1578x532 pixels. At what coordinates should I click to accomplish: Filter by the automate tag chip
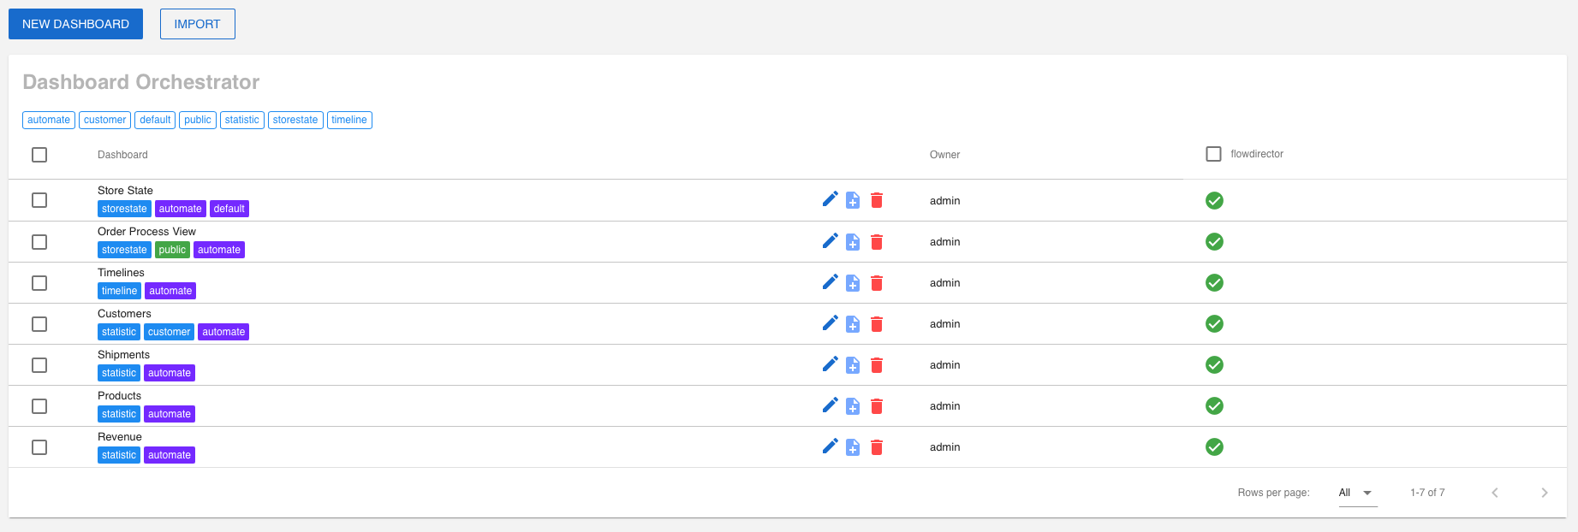(x=49, y=120)
